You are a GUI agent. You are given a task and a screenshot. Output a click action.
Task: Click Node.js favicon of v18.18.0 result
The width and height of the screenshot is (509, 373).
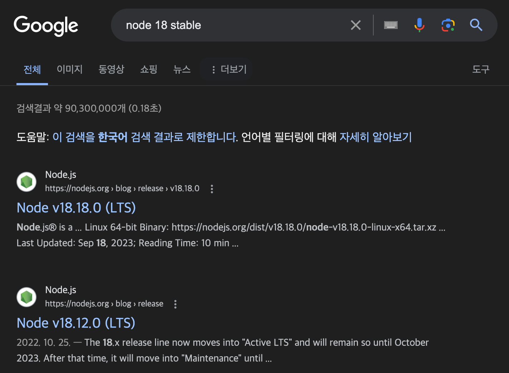coord(26,181)
